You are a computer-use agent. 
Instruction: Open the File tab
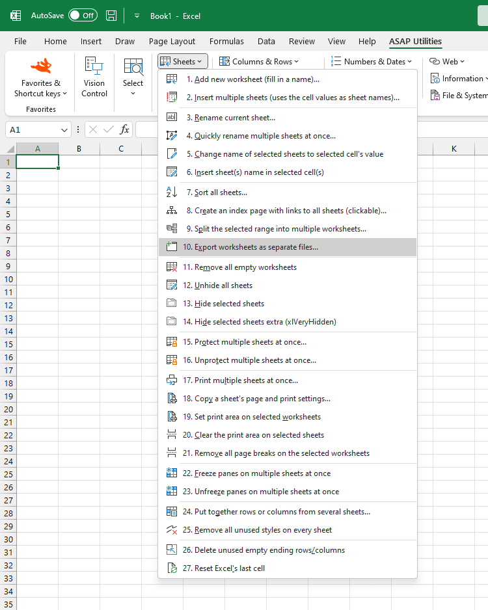(20, 41)
